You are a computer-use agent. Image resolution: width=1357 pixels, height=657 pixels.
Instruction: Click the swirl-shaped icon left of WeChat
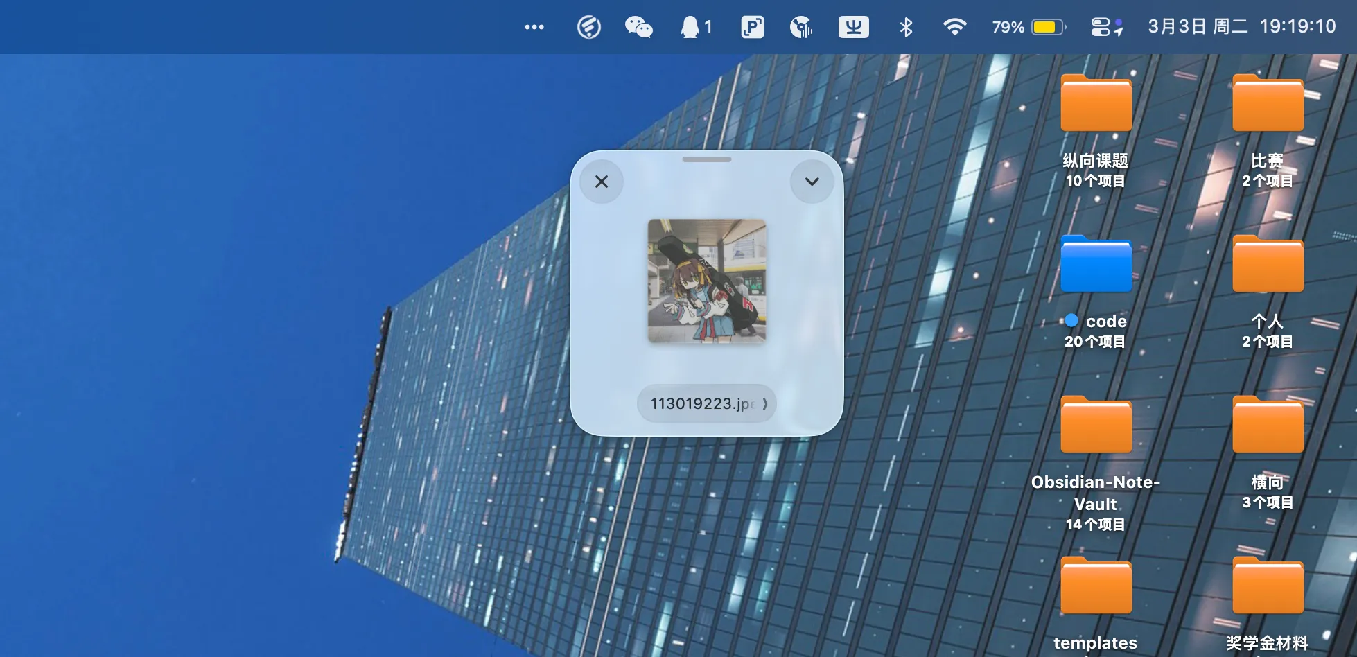588,27
